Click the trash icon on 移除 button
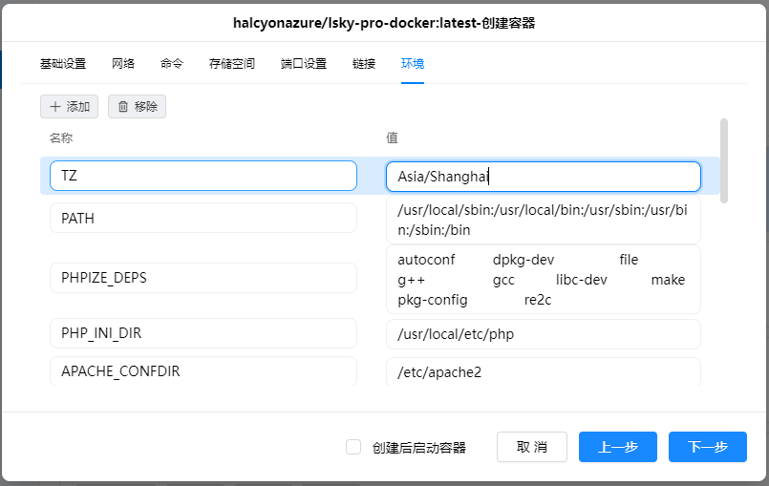 tap(122, 107)
